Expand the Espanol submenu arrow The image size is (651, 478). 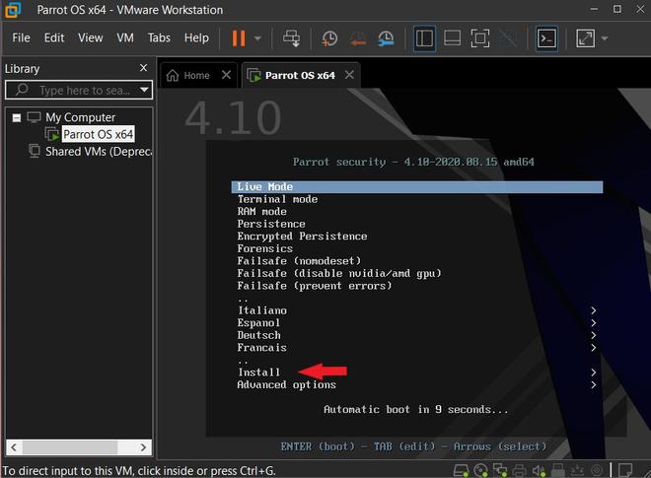point(593,323)
